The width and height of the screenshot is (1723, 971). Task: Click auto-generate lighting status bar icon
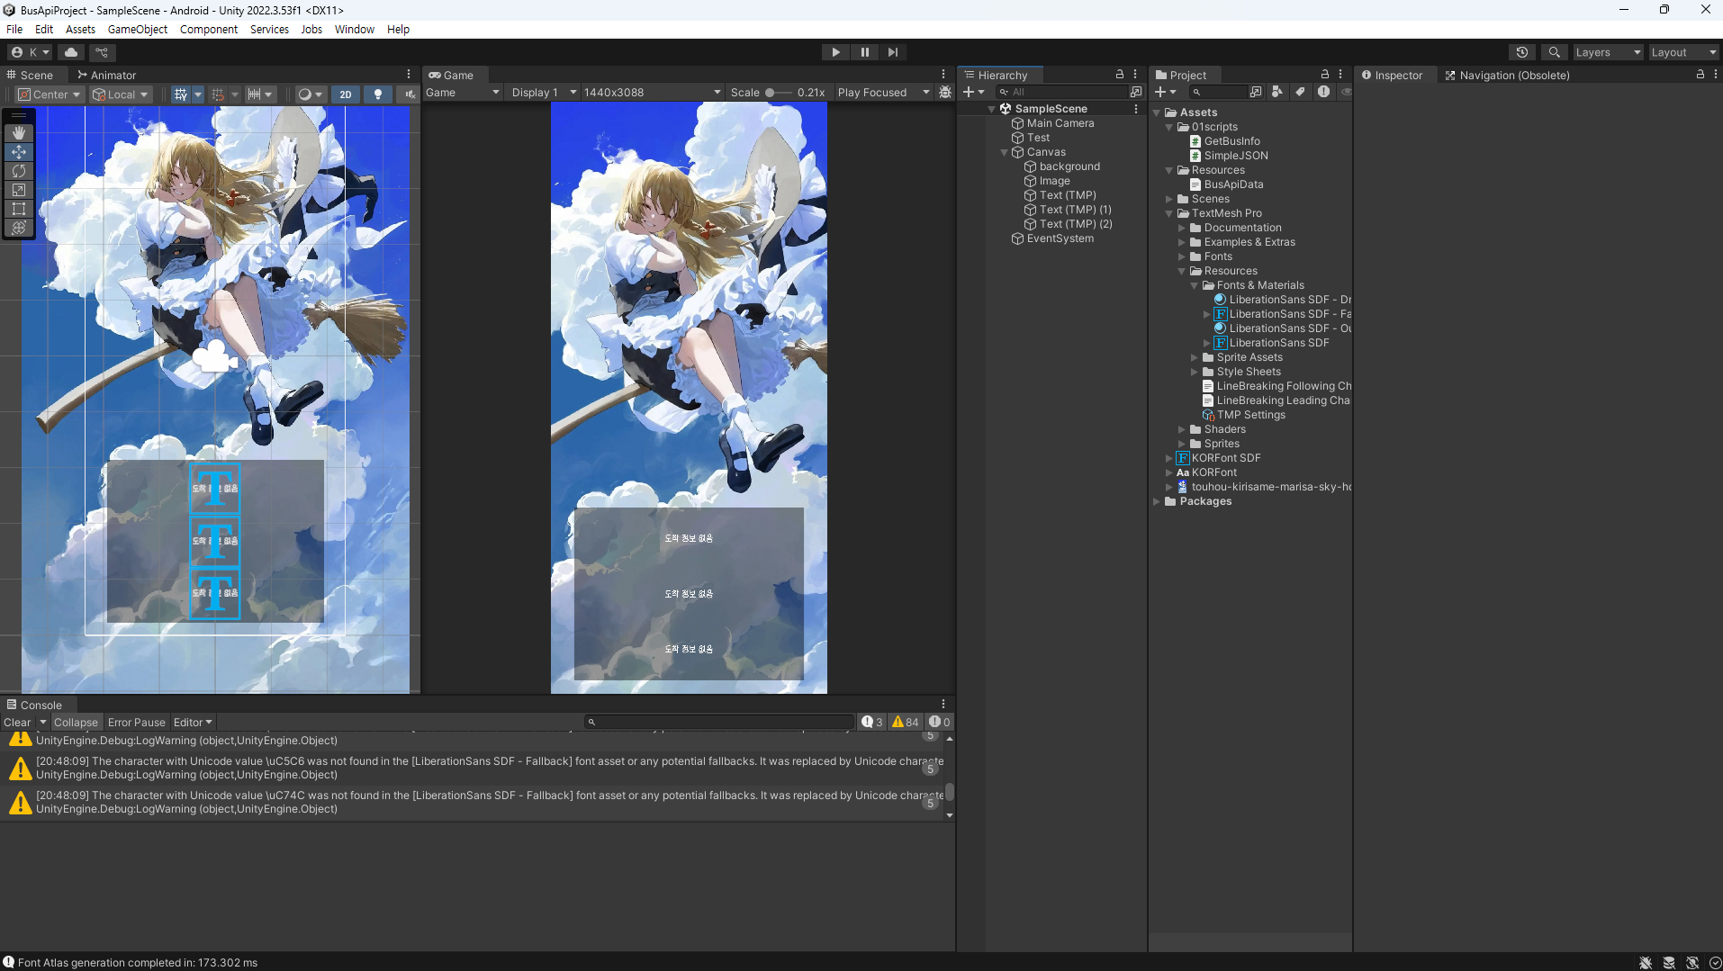tap(1692, 963)
